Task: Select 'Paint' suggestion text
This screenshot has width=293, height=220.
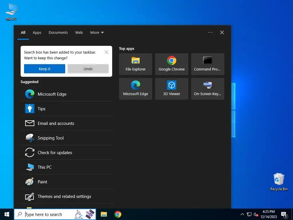Action: (42, 182)
